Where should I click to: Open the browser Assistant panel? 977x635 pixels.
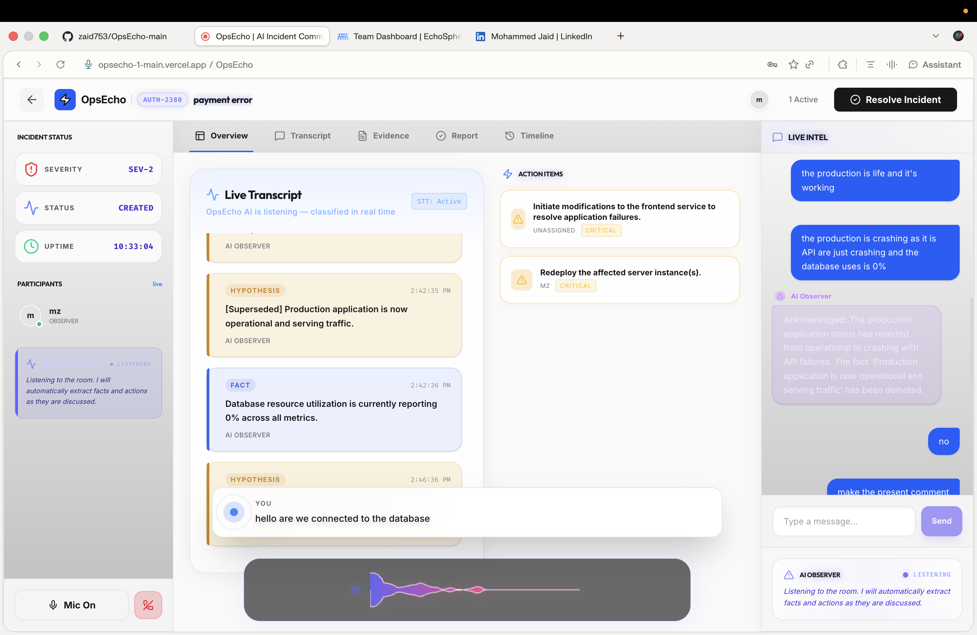pos(935,64)
